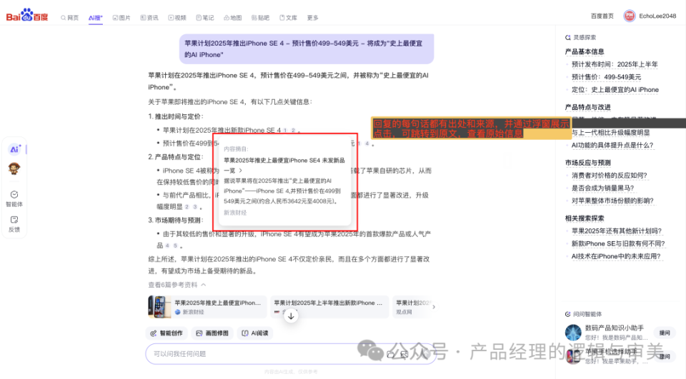The height and width of the screenshot is (379, 686).
Task: Select 预计发布时间：2025年上半年
Action: click(x=615, y=64)
